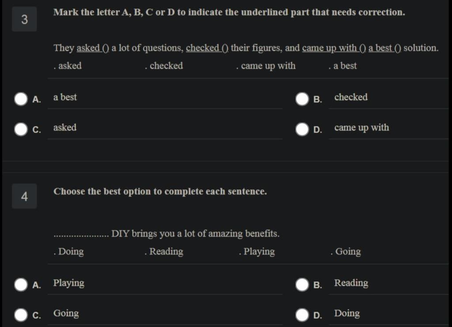This screenshot has width=452, height=327.
Task: Click the 'checked' answer label in option B
Action: (x=351, y=97)
